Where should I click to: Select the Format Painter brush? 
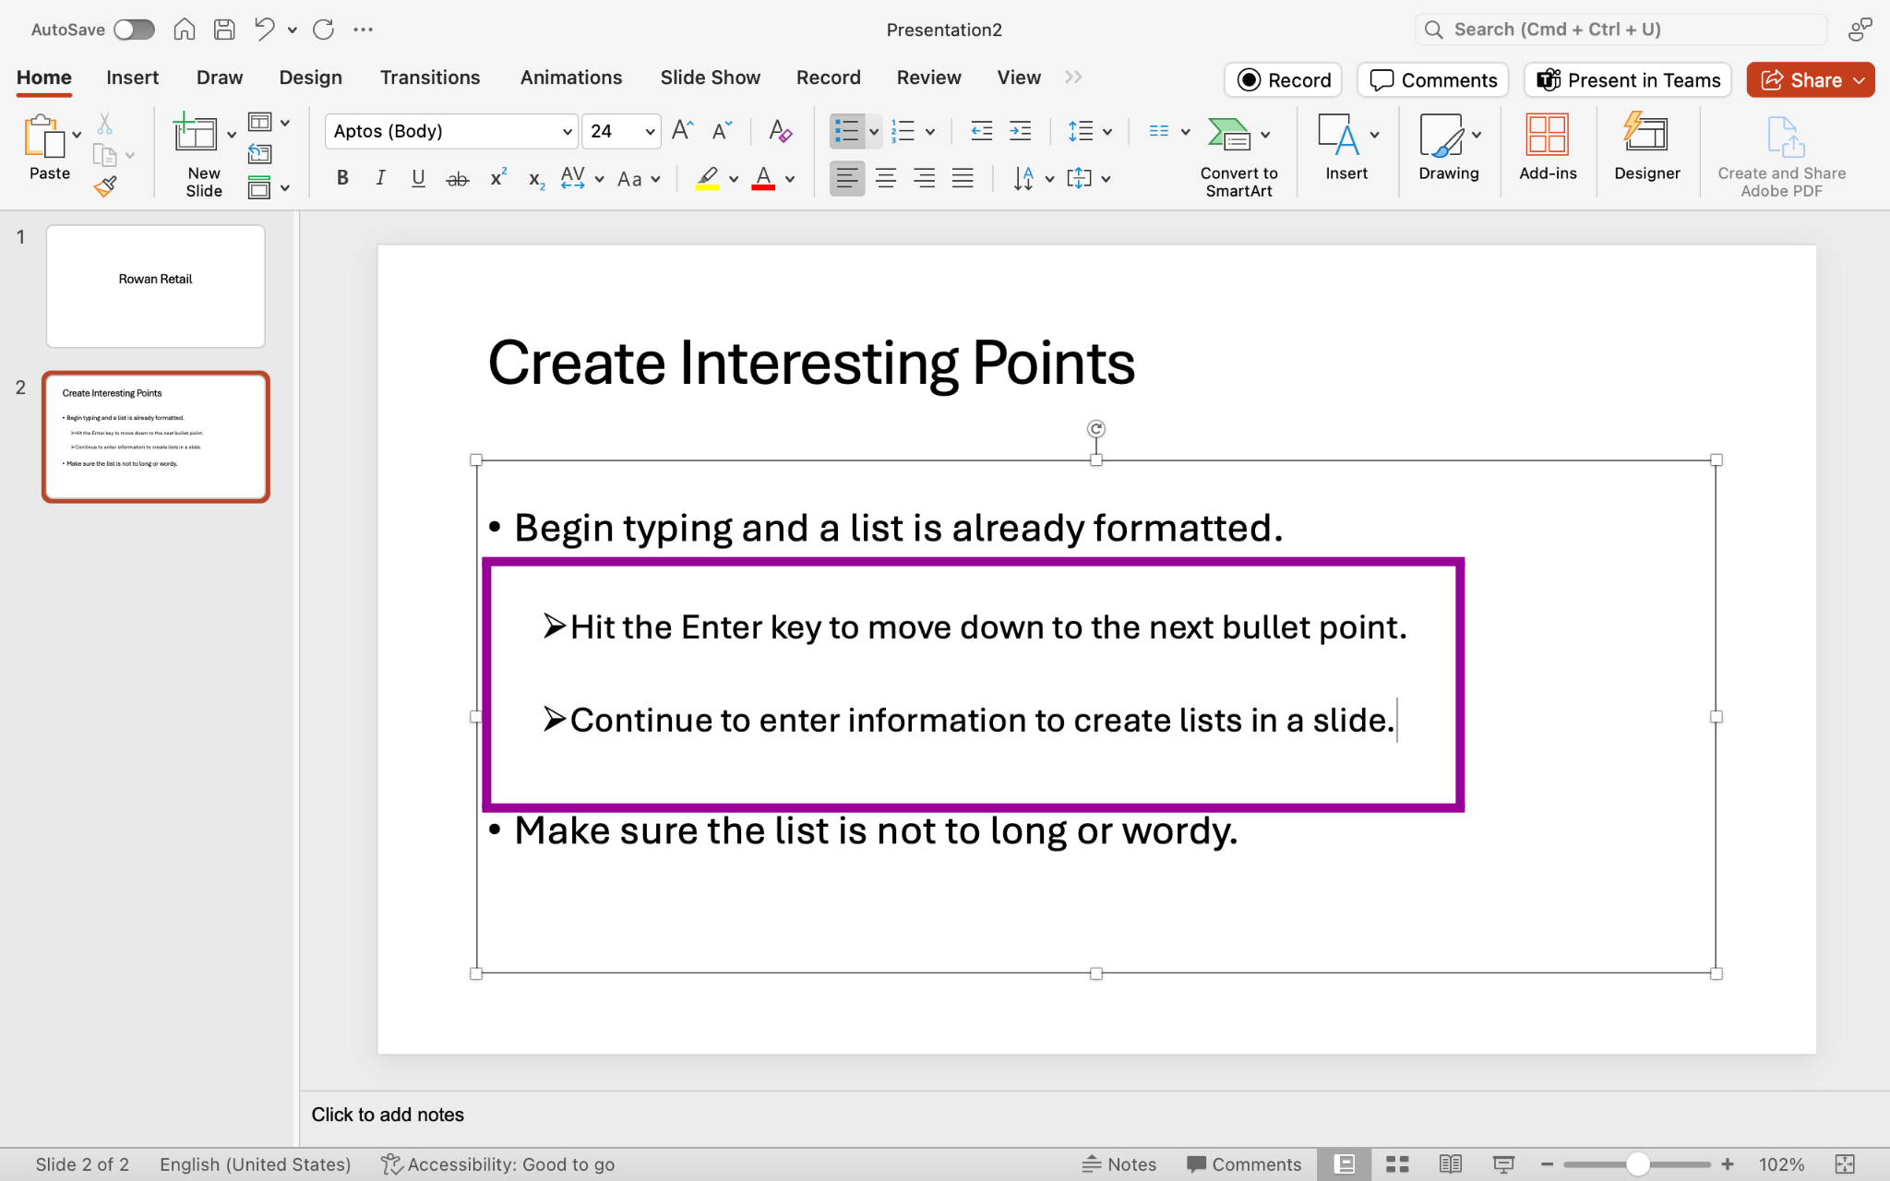105,187
